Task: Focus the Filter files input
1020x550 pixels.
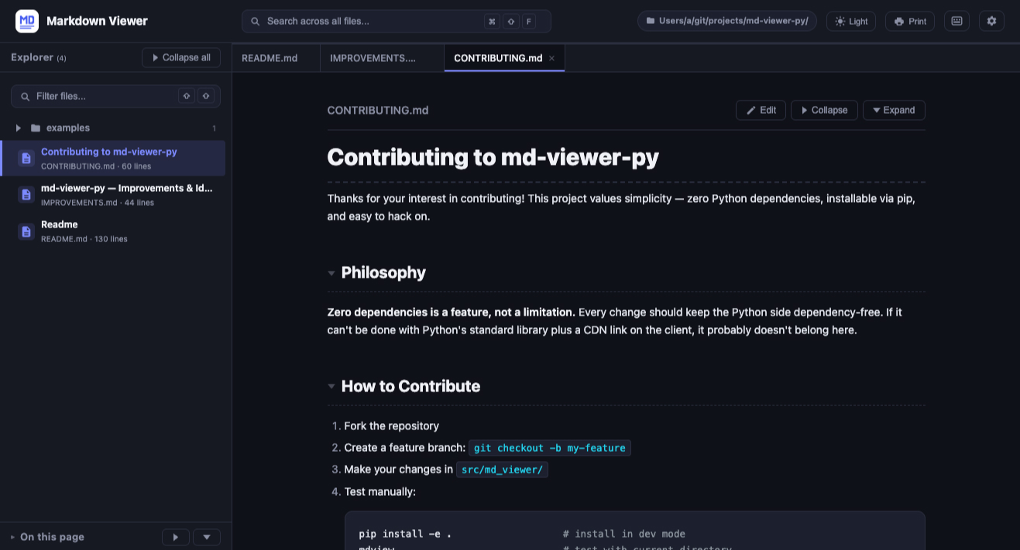Action: 115,96
